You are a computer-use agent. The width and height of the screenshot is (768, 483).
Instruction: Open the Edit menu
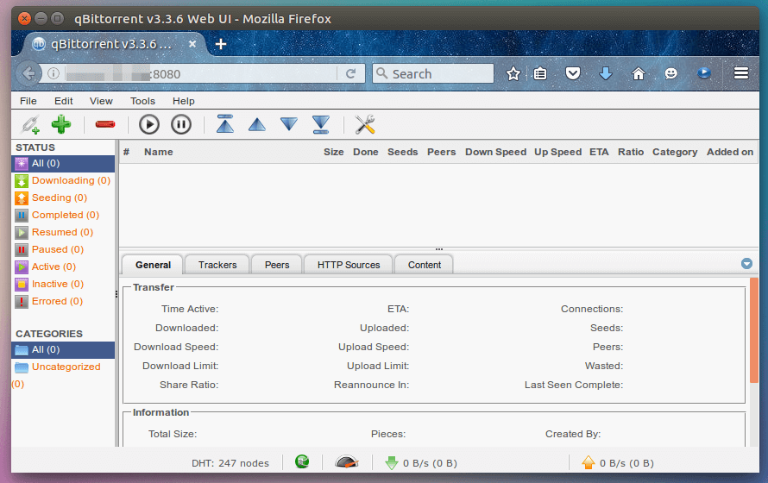pyautogui.click(x=64, y=101)
